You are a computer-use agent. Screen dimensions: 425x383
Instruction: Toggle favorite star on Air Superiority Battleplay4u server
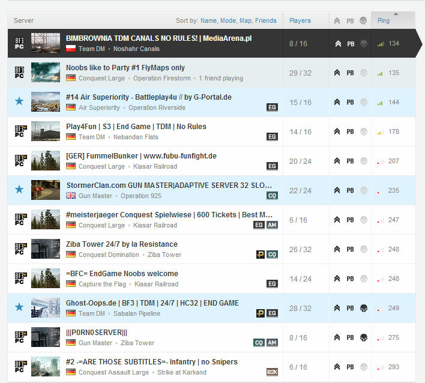tap(19, 101)
